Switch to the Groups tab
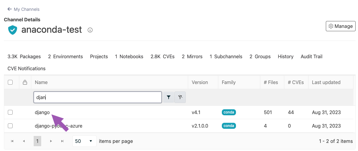 pyautogui.click(x=260, y=56)
